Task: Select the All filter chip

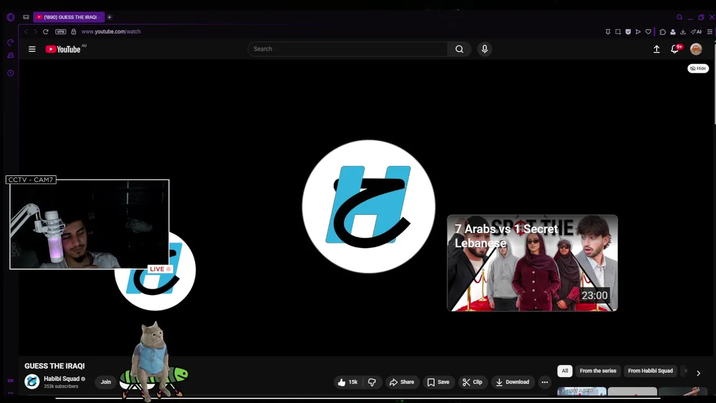Action: click(565, 371)
